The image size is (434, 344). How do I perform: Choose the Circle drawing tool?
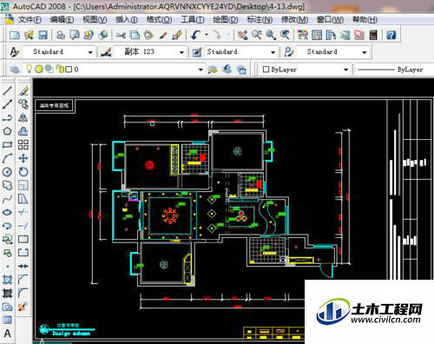pyautogui.click(x=7, y=172)
